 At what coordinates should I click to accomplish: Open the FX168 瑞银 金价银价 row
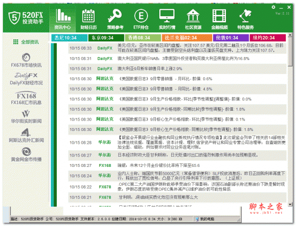coord(177,165)
